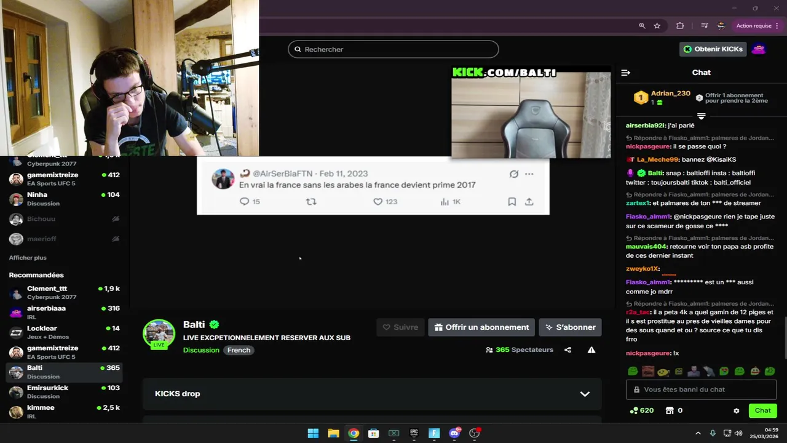787x443 pixels.
Task: Open browser extensions puzzle icon
Action: click(680, 26)
